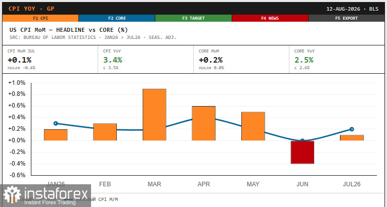Click the JUL26 core line marker
Viewport: 387px width, 207px height.
click(x=352, y=129)
